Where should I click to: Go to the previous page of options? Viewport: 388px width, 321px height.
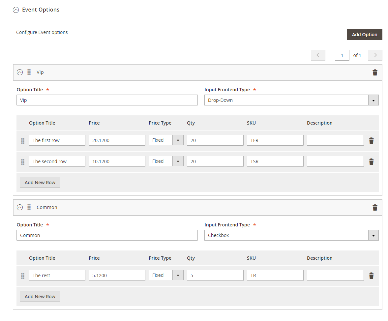click(318, 55)
